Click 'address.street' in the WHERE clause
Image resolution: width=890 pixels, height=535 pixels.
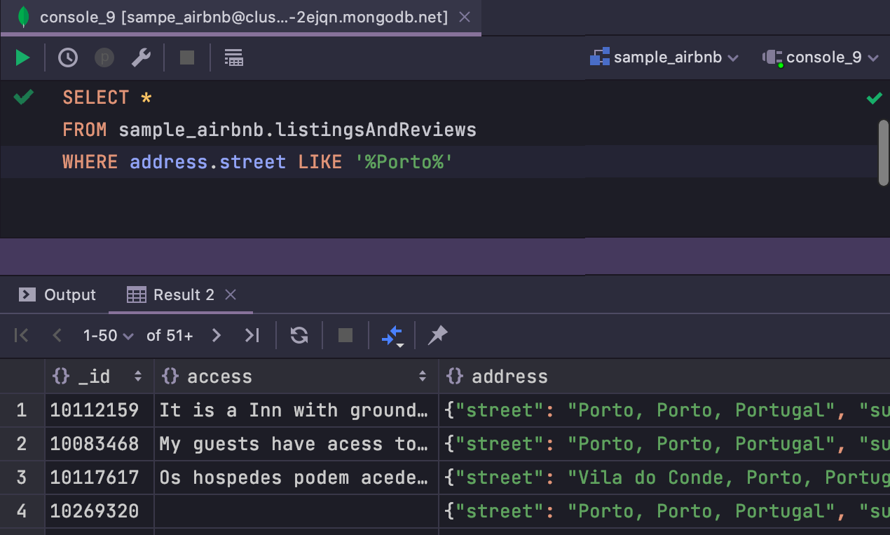point(207,163)
